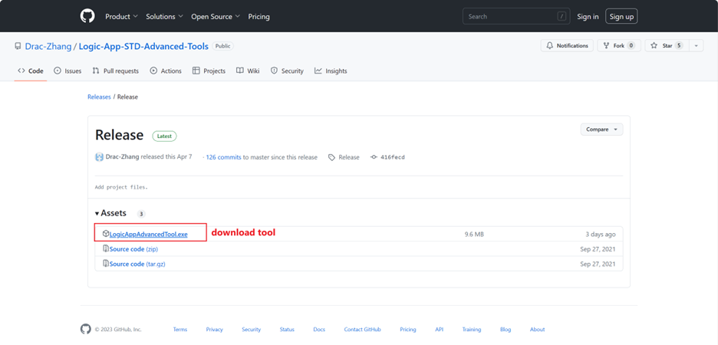The image size is (718, 345).
Task: Open the star lists dropdown arrow
Action: point(696,46)
